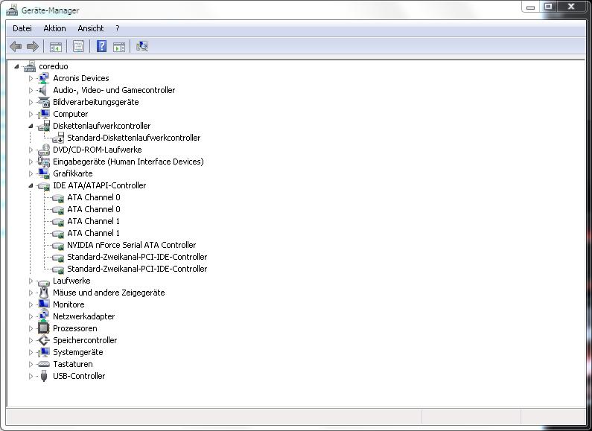
Task: Expand the Laufwerke node
Action: pos(31,281)
